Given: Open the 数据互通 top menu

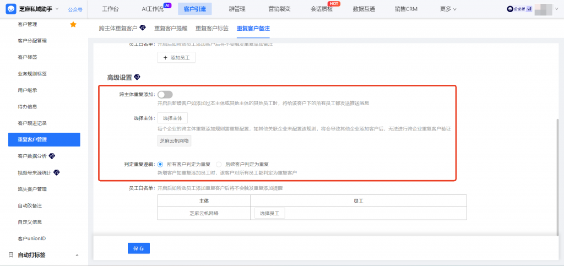Looking at the screenshot, I should [x=364, y=9].
